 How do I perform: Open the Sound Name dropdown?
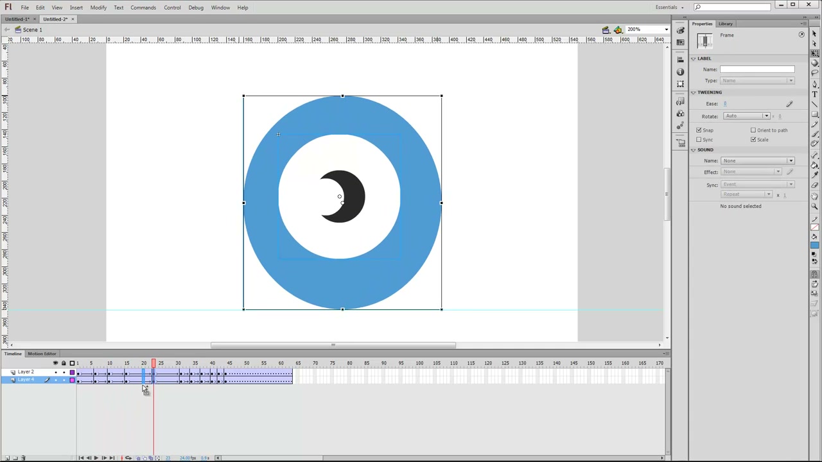[x=757, y=161]
